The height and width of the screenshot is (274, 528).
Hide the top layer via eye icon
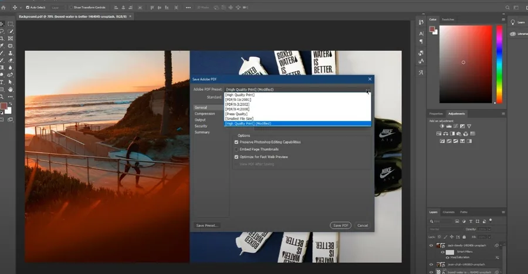(431, 245)
